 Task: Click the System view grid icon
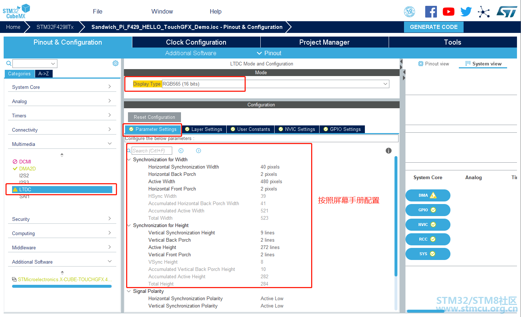pyautogui.click(x=468, y=64)
